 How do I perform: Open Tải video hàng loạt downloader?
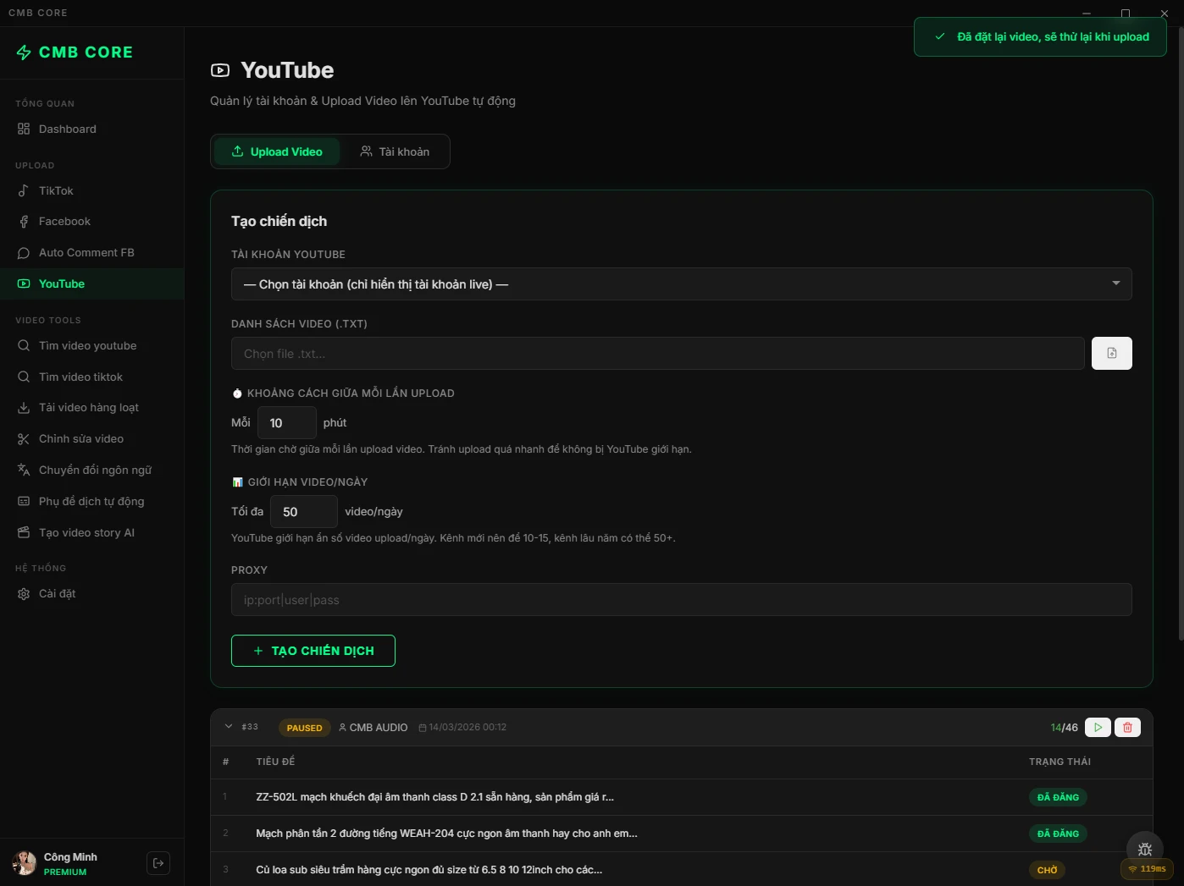pyautogui.click(x=88, y=408)
